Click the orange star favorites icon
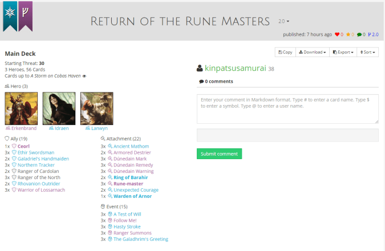Screen dimensions: 385x251 click(x=348, y=35)
